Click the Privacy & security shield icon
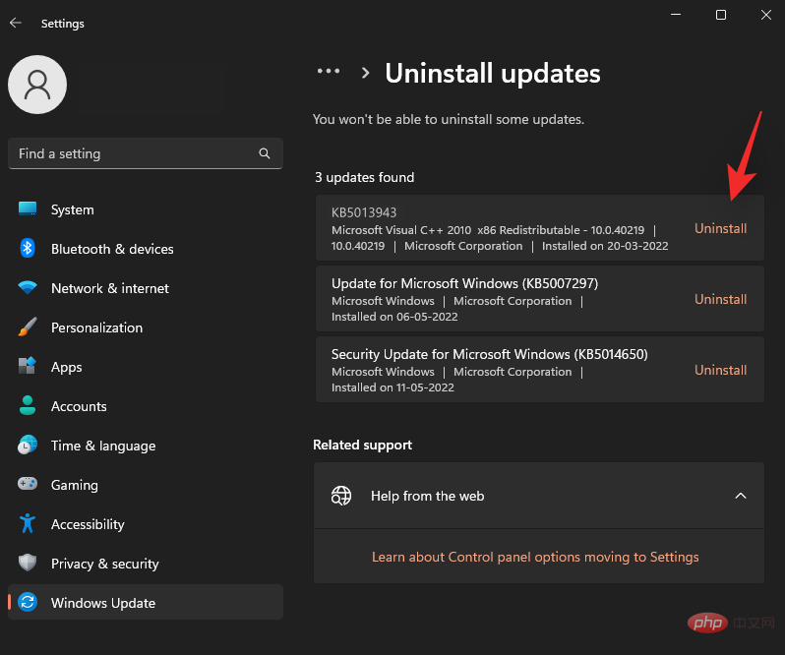This screenshot has width=785, height=655. [x=28, y=564]
